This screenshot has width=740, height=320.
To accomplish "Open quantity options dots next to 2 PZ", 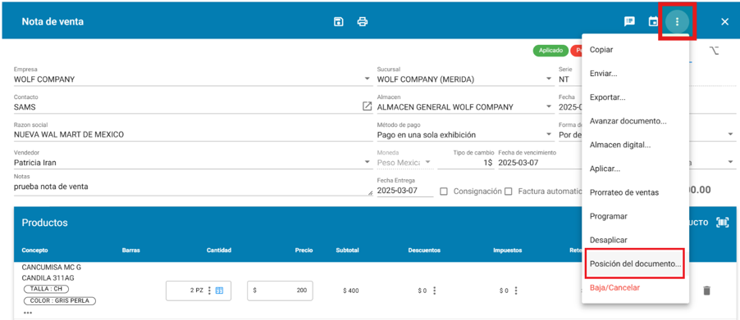I will point(209,291).
